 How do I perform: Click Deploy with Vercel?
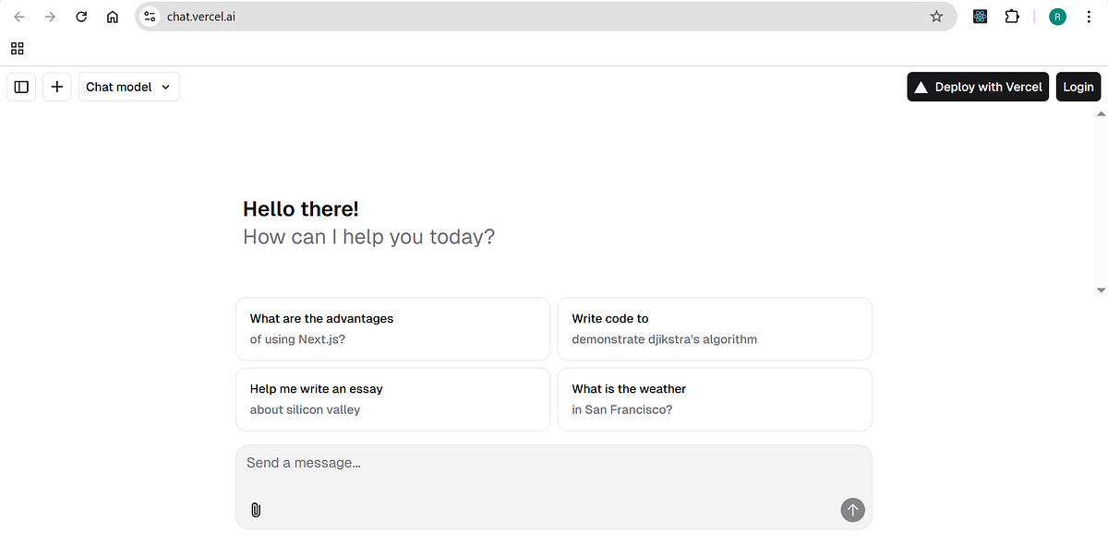(977, 86)
